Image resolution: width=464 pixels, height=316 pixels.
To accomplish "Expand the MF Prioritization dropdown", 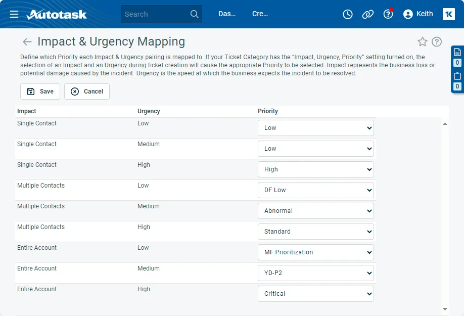I will 316,252.
